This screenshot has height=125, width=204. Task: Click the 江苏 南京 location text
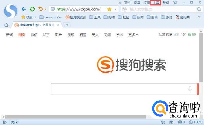point(165,35)
